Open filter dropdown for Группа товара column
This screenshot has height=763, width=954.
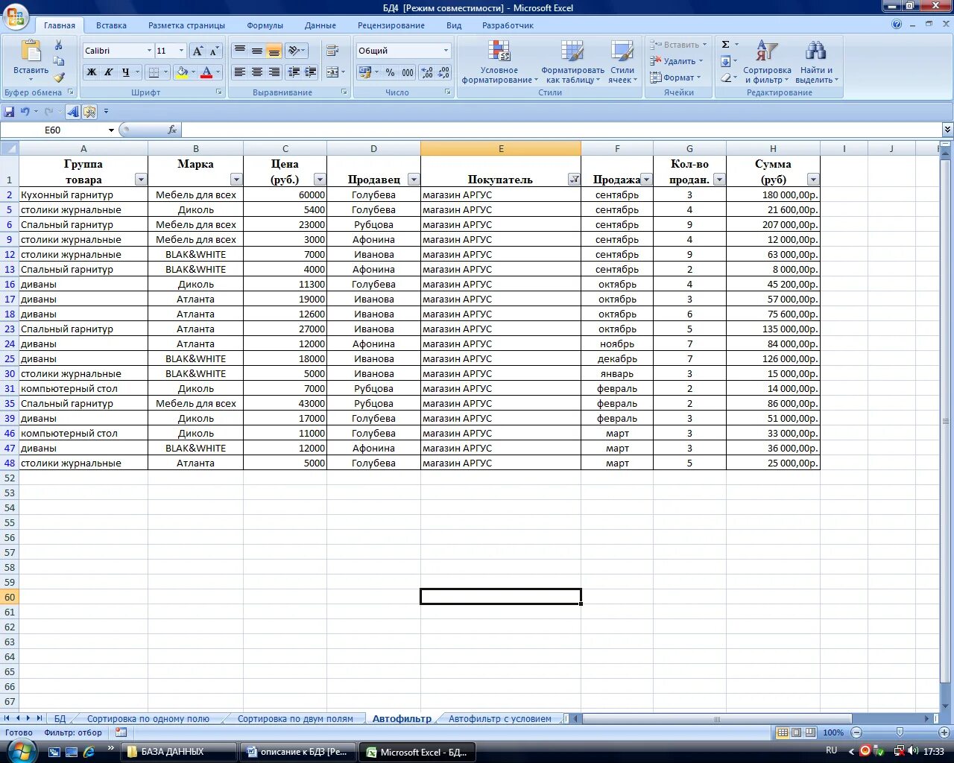pos(140,180)
